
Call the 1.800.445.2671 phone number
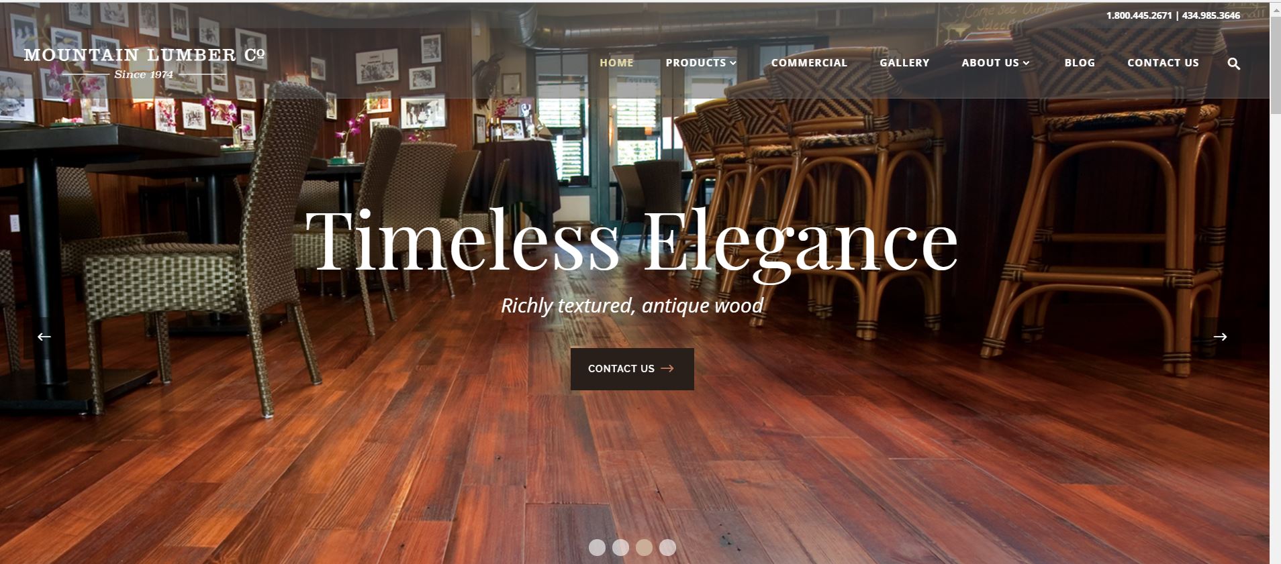[1139, 15]
